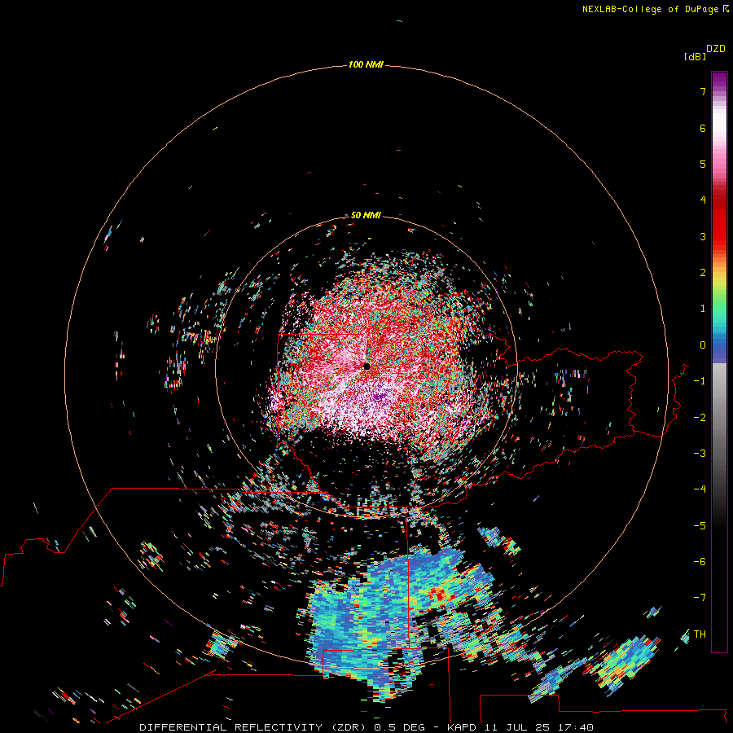Click the -4 value on the color scale

(700, 489)
